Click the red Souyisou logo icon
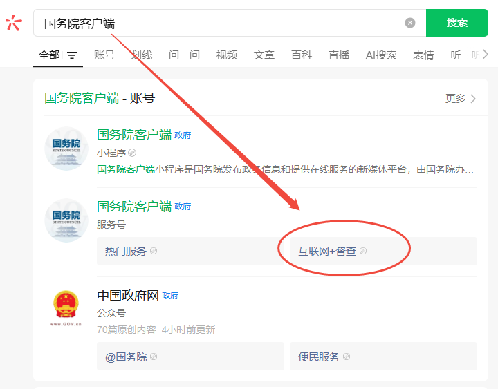The image size is (498, 389). (13, 23)
